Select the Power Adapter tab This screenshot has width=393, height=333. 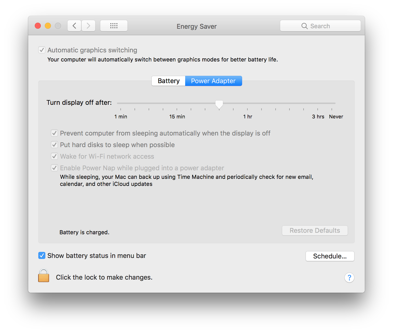point(213,81)
